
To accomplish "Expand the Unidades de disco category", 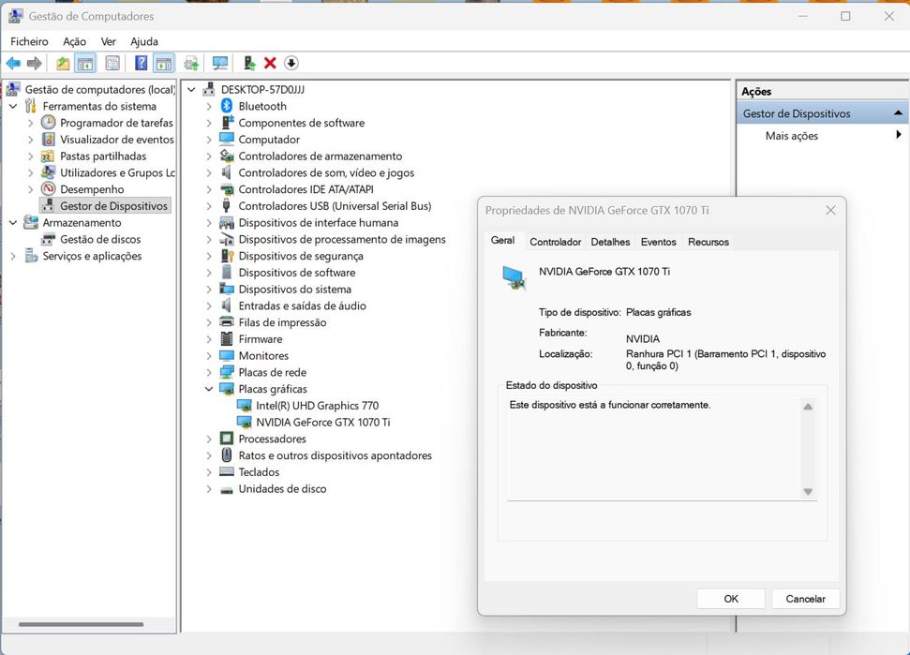I will pyautogui.click(x=209, y=489).
